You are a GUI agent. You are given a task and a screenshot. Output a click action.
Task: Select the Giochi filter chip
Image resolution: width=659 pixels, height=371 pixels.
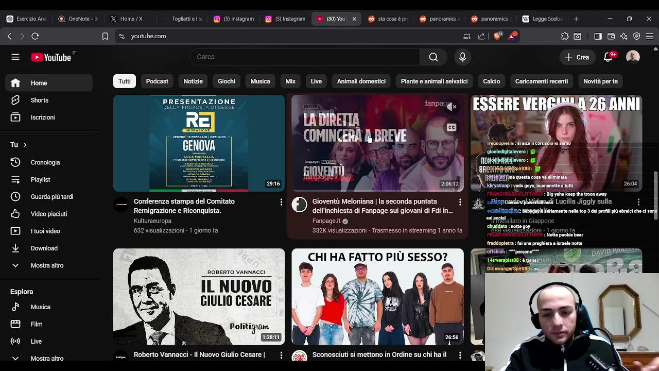click(226, 81)
